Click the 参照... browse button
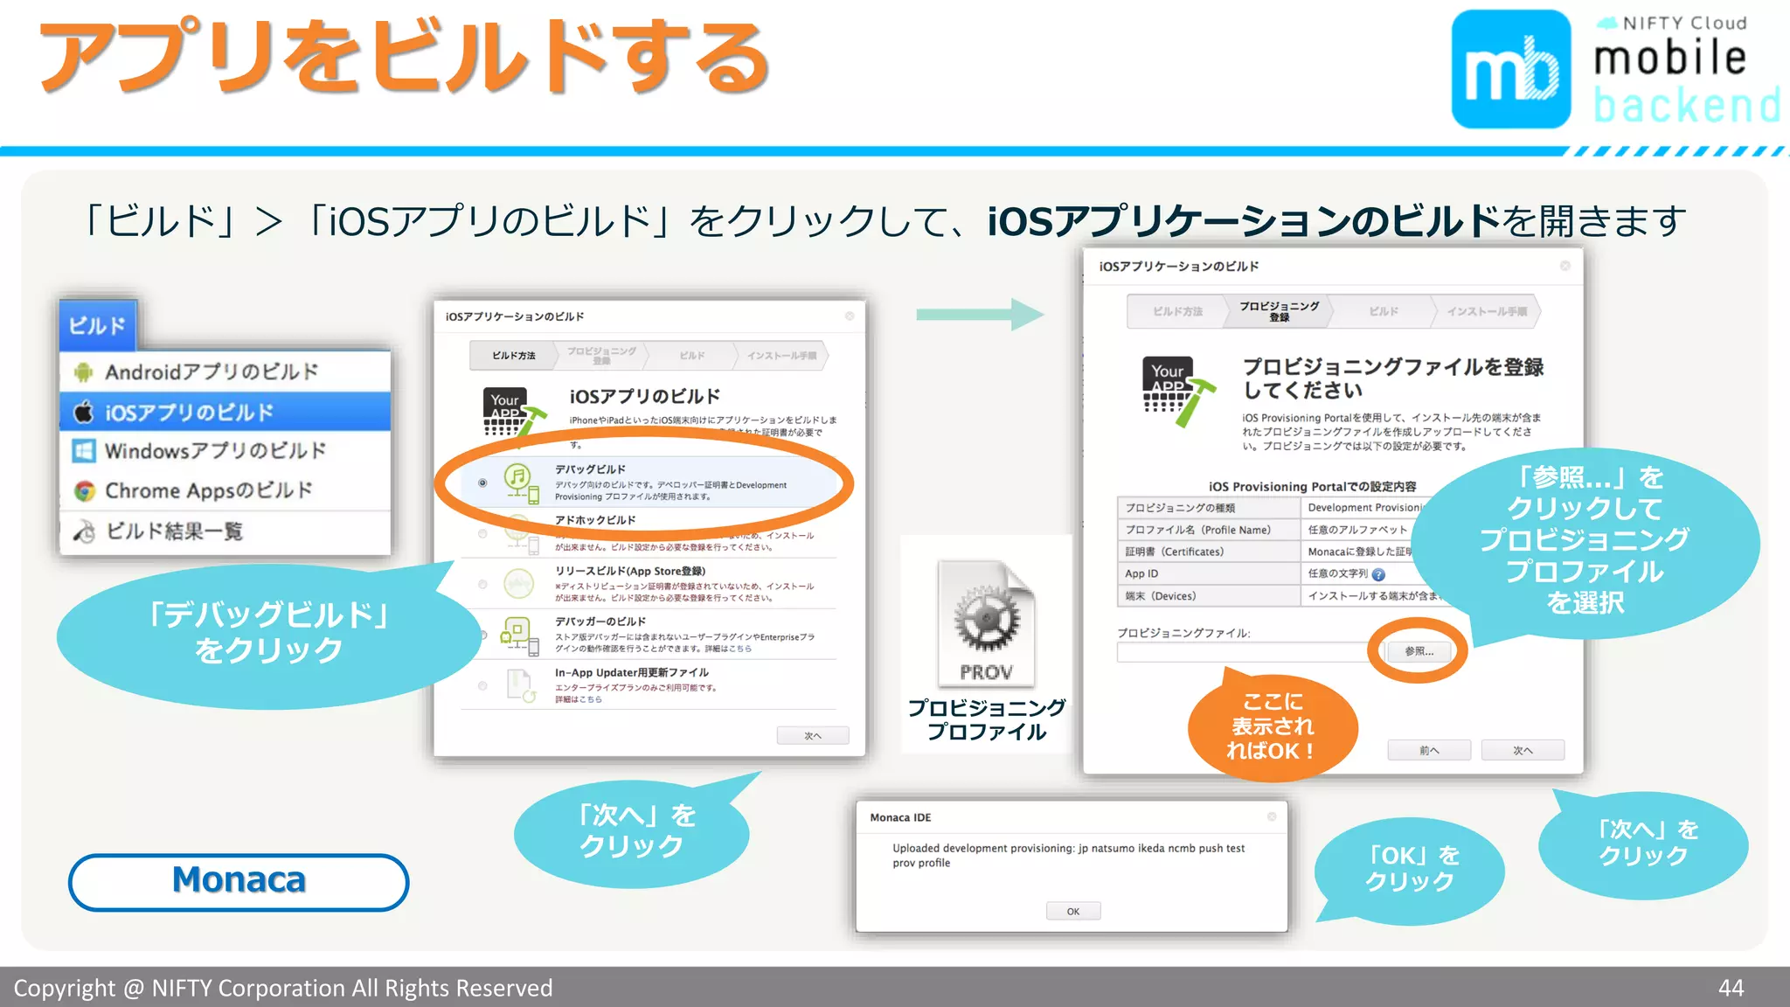 pos(1419,651)
